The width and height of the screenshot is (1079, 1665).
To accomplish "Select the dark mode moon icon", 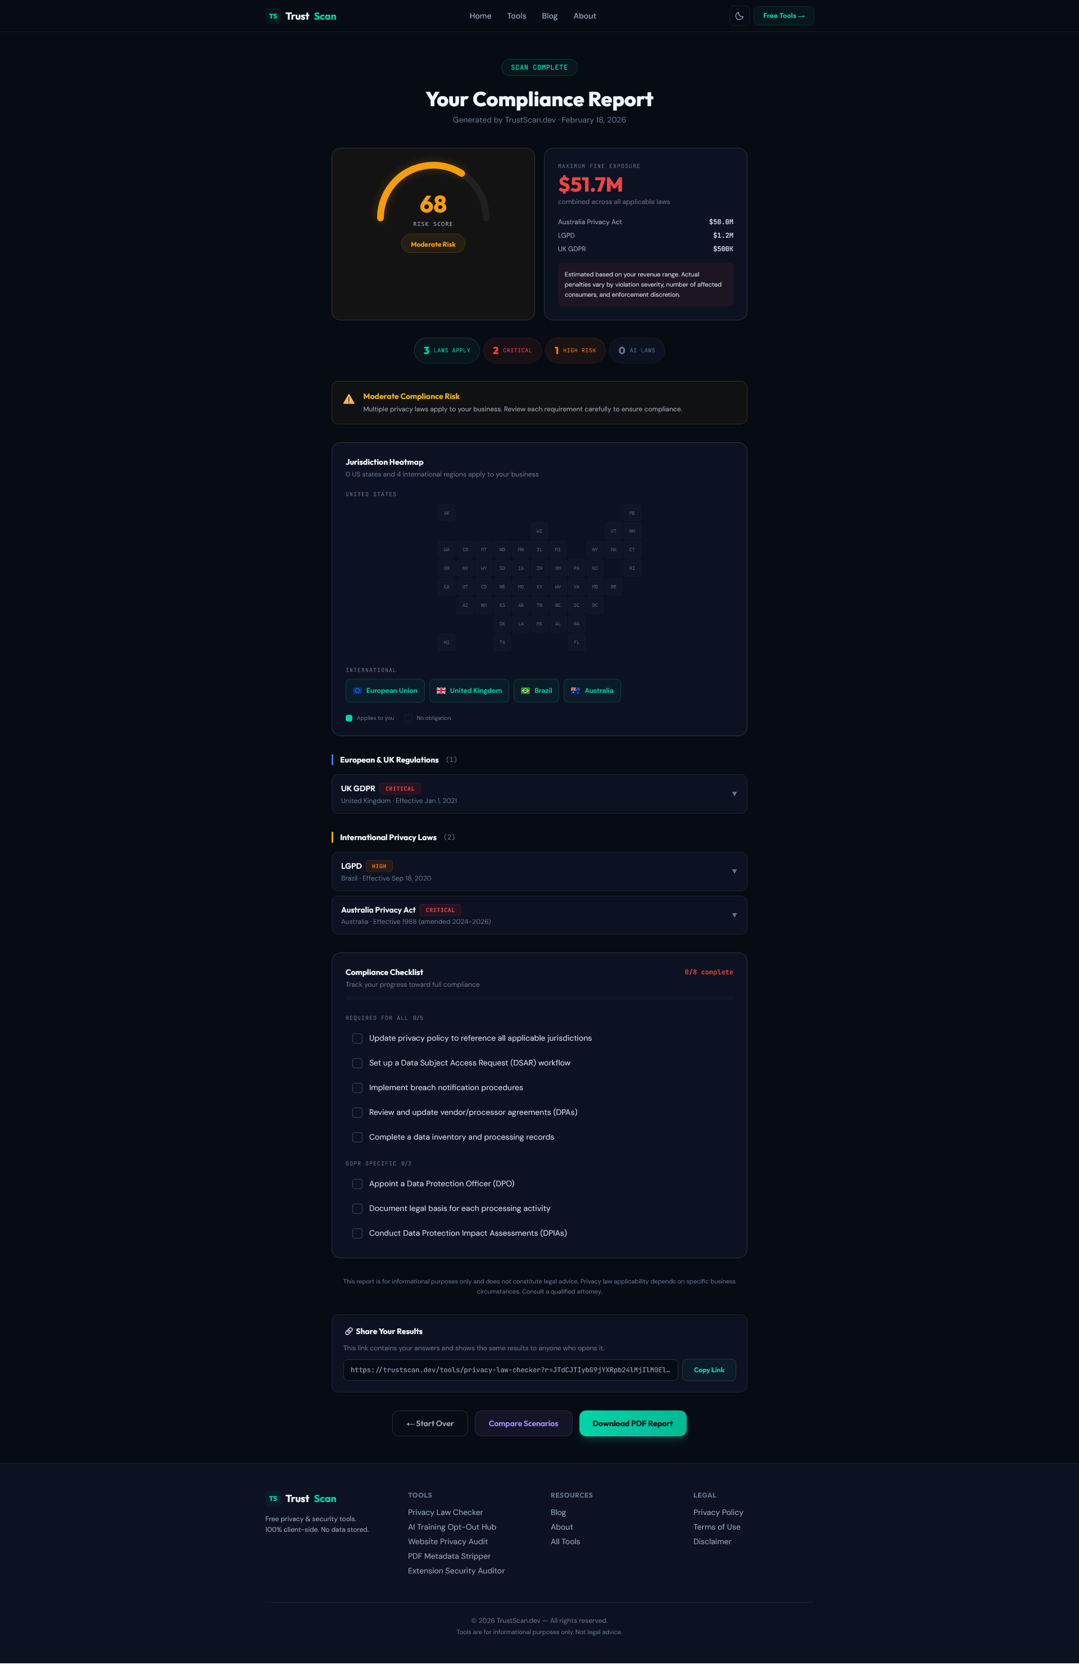I will [740, 15].
